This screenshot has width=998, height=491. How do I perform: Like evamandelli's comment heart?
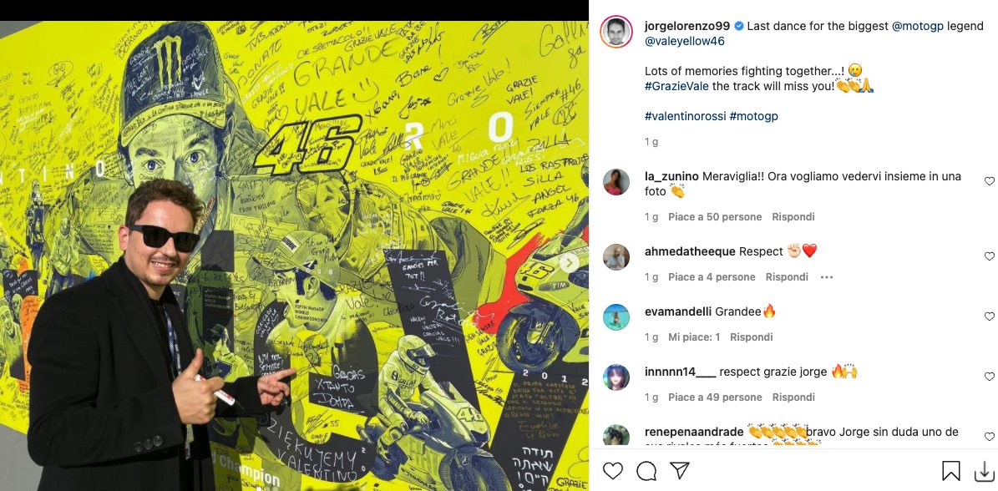click(989, 316)
